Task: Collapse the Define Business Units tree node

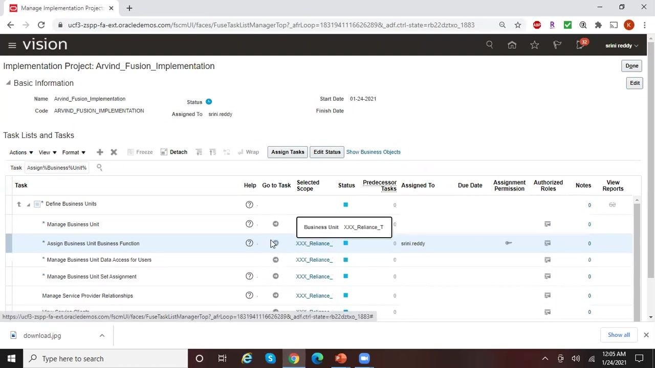Action: click(x=28, y=205)
